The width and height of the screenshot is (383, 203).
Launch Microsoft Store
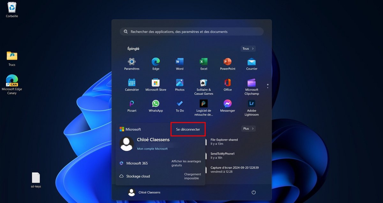pyautogui.click(x=156, y=85)
